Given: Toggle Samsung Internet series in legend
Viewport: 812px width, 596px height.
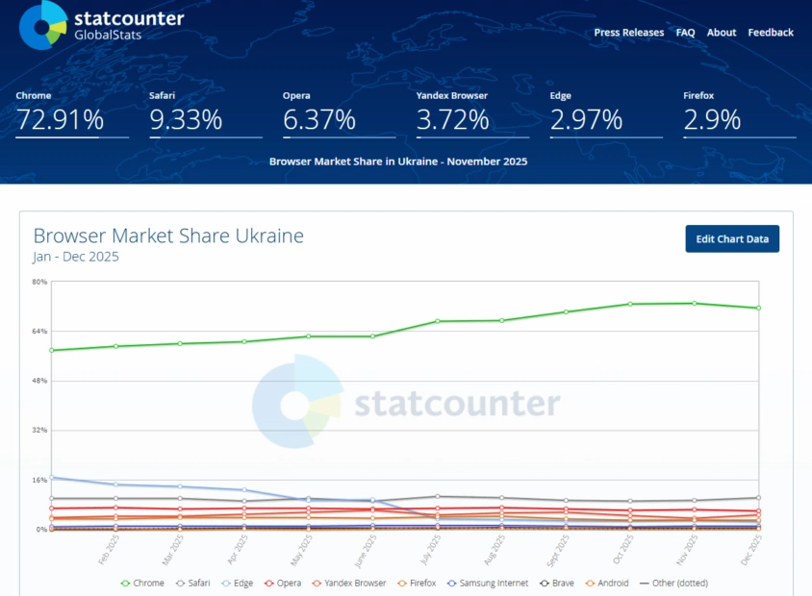Looking at the screenshot, I should tap(488, 584).
